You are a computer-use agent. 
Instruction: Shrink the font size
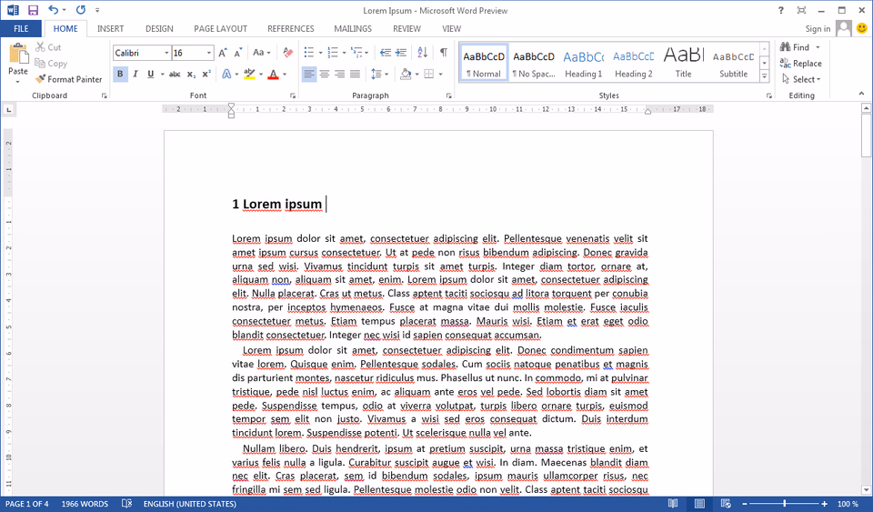tap(237, 53)
